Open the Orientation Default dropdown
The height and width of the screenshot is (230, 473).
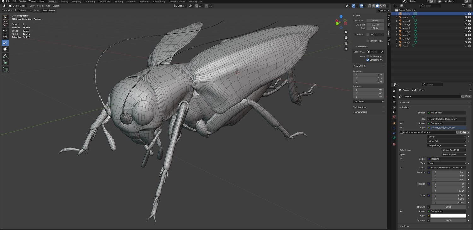[23, 10]
